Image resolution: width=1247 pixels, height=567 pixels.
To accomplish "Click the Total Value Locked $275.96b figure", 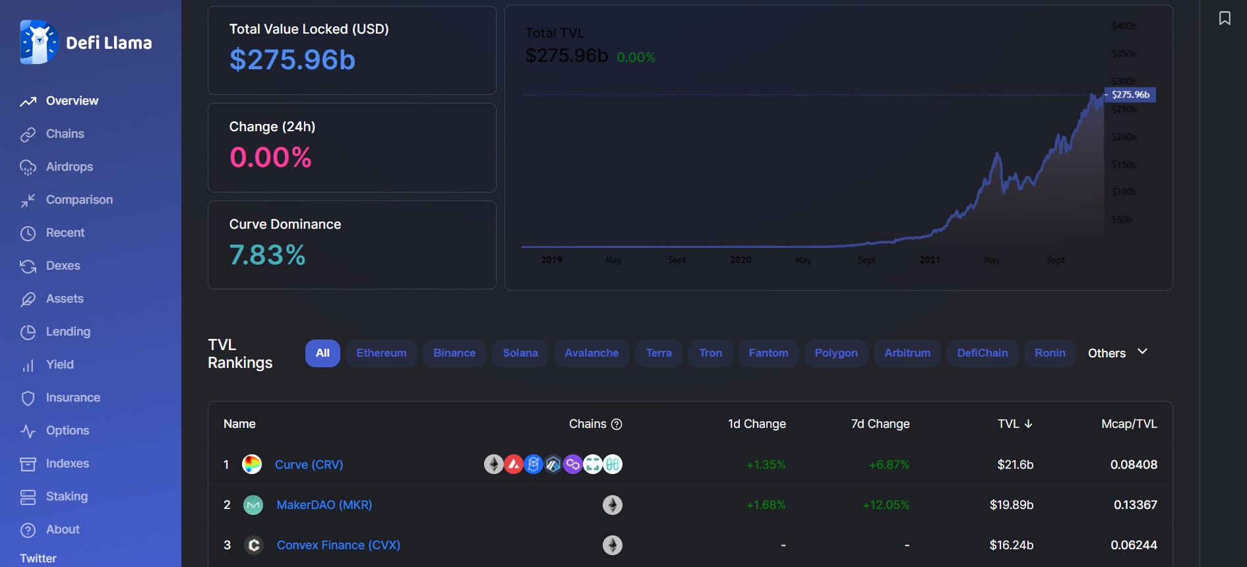I will point(292,60).
